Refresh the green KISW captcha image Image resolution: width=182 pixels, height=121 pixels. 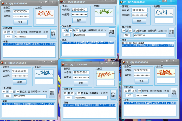tap(104, 12)
